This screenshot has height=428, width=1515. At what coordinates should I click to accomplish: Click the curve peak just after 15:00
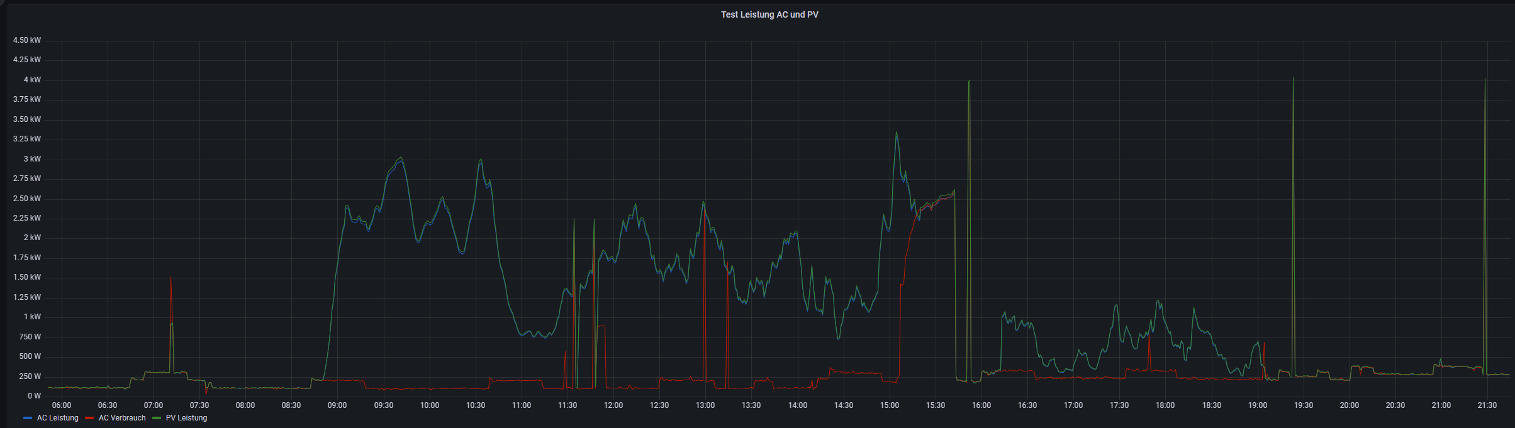(x=896, y=133)
